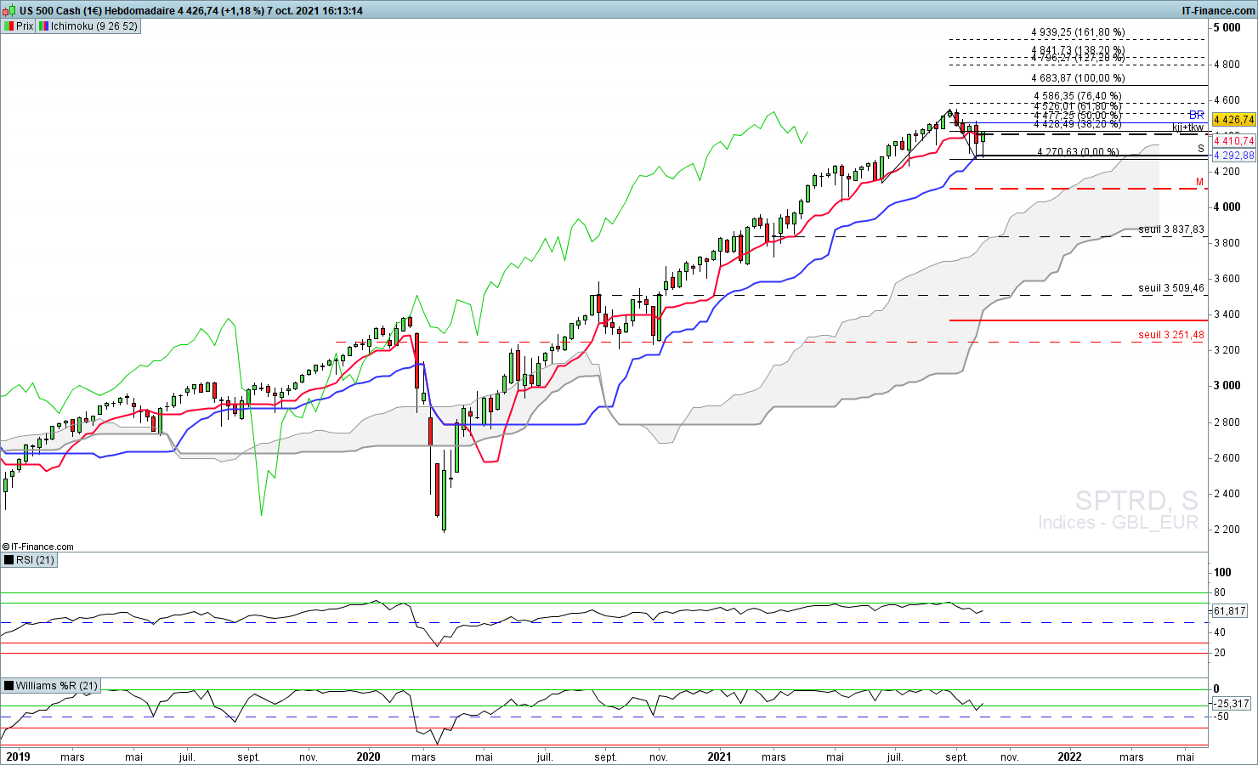Viewport: 1258px width, 765px height.
Task: Click the 61,817 RSI value label
Action: click(x=1230, y=611)
